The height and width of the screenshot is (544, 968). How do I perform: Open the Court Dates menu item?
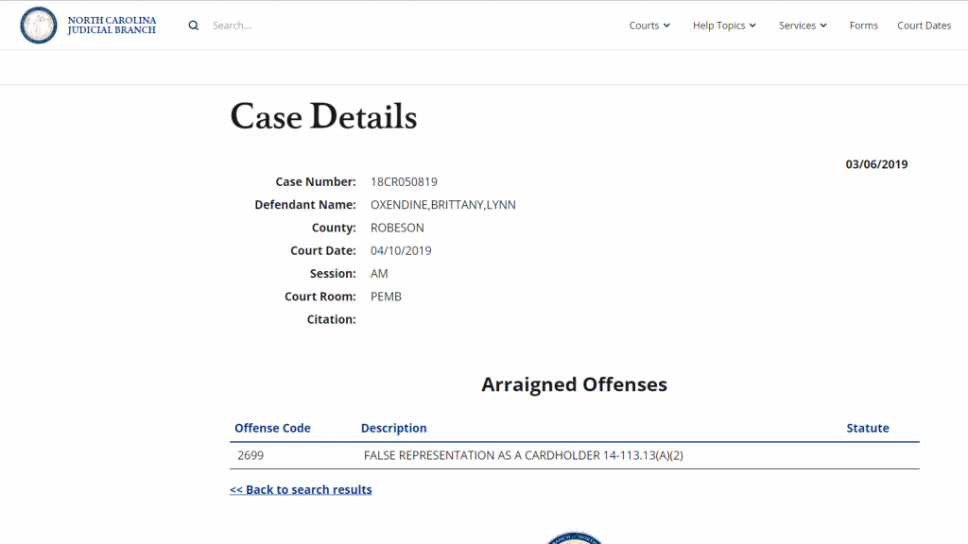coord(924,25)
